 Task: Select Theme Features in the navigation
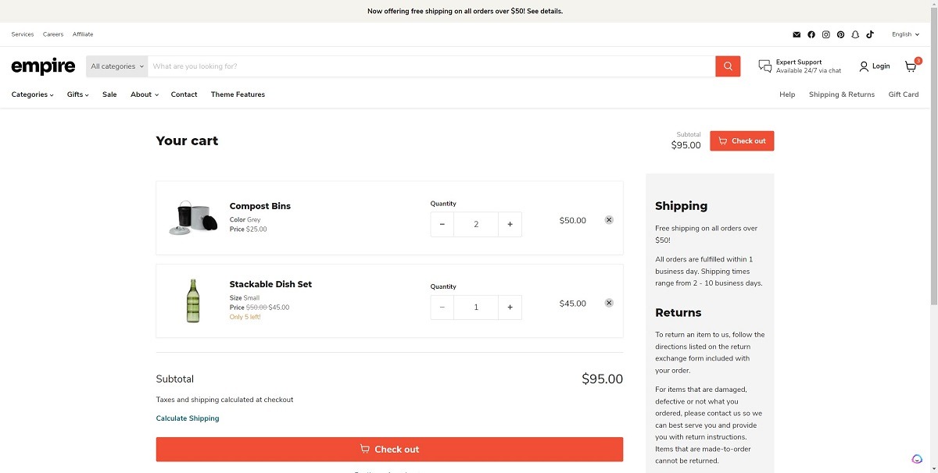[238, 94]
